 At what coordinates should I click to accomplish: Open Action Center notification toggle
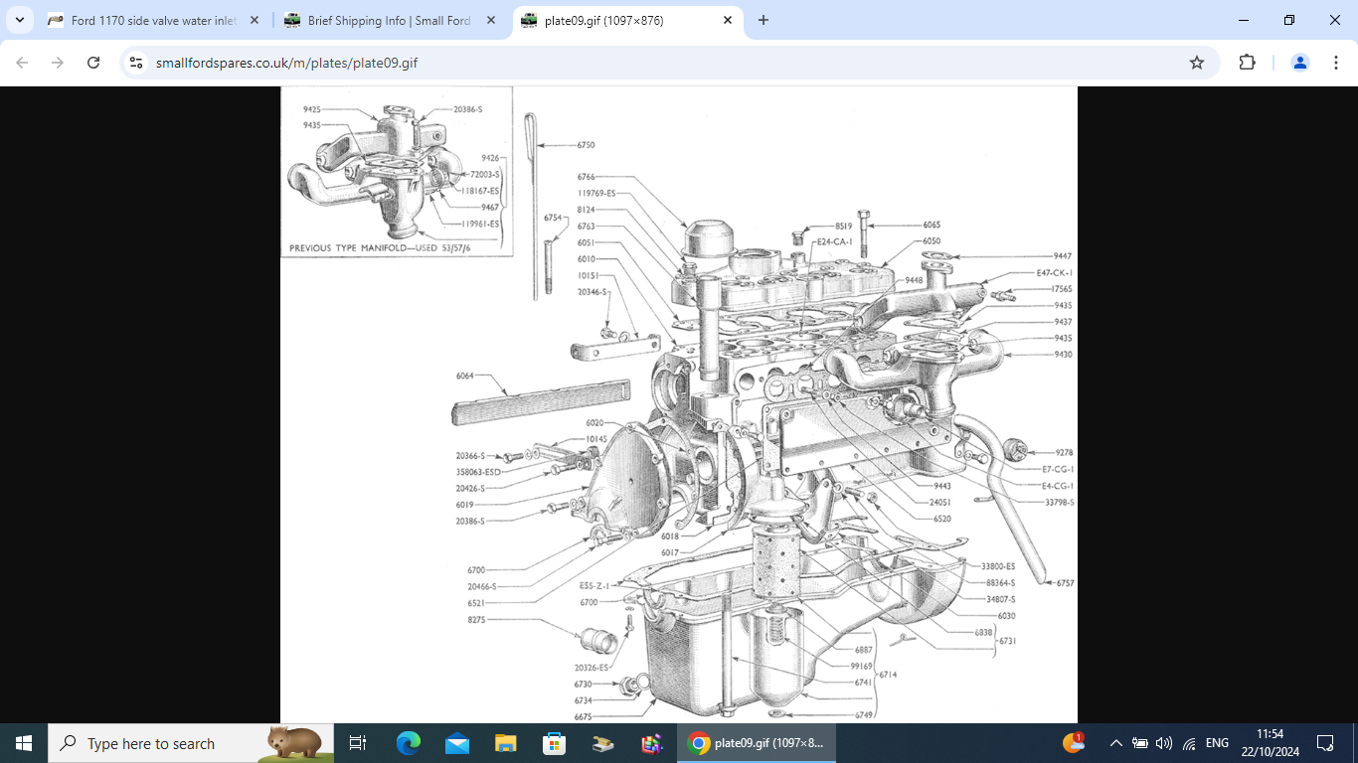click(x=1326, y=742)
